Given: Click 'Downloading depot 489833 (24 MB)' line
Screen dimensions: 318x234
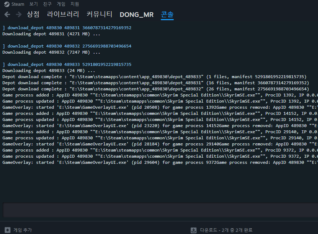Looking at the screenshot, I should [x=49, y=71].
